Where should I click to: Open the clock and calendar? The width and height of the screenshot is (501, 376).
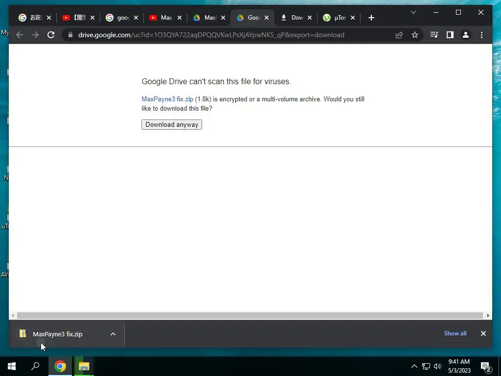459,366
